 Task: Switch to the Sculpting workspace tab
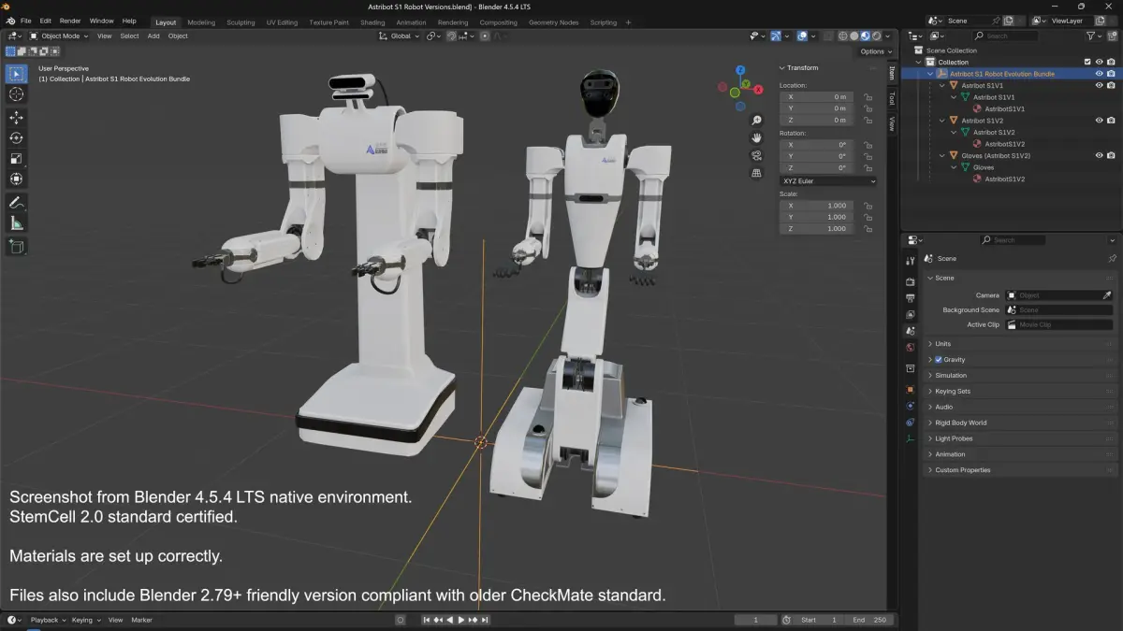point(241,22)
